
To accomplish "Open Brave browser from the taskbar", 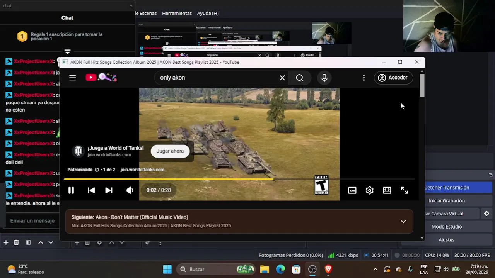I will pos(328,269).
